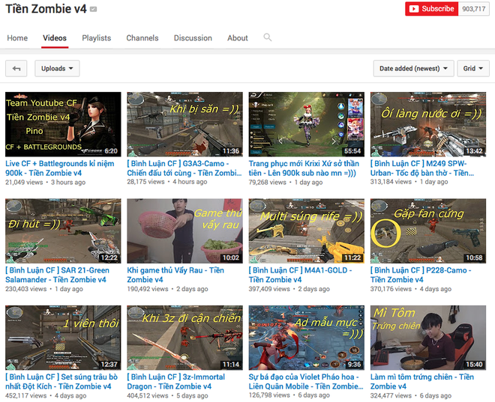Open the Uploads dropdown
Screen dimensions: 495x402
57,68
